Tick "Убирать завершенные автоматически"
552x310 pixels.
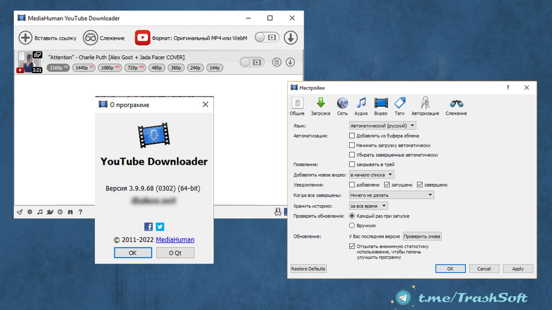click(352, 155)
